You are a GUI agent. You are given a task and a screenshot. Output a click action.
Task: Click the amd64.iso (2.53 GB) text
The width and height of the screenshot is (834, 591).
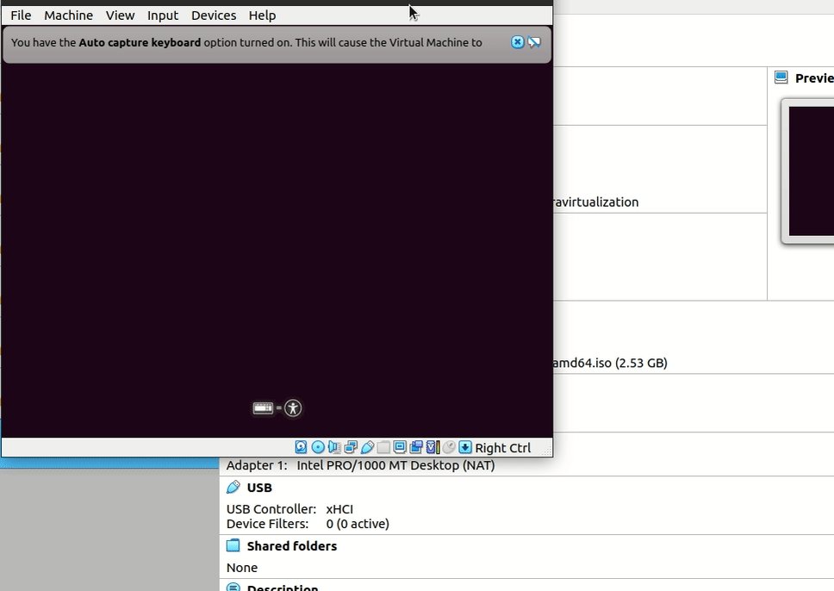(610, 363)
